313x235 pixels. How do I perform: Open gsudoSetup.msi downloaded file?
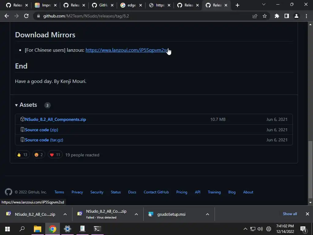(x=171, y=214)
